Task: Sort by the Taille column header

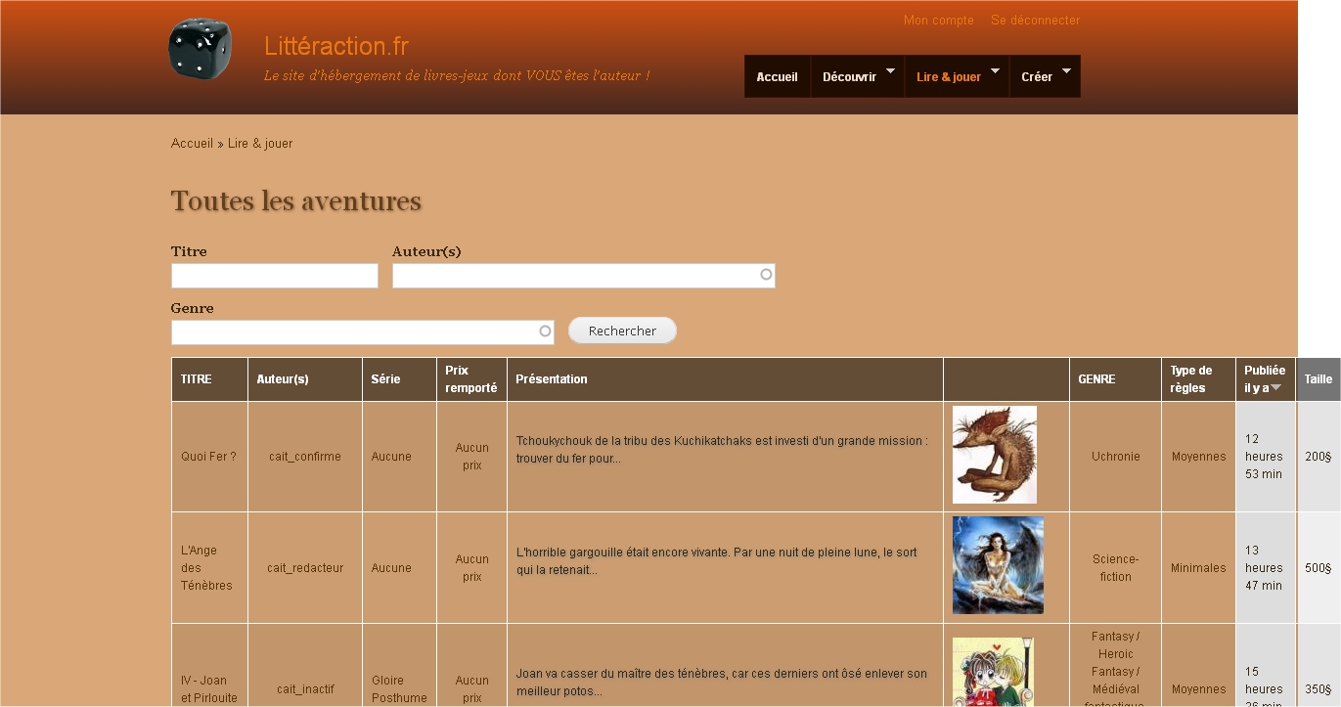Action: click(1318, 379)
